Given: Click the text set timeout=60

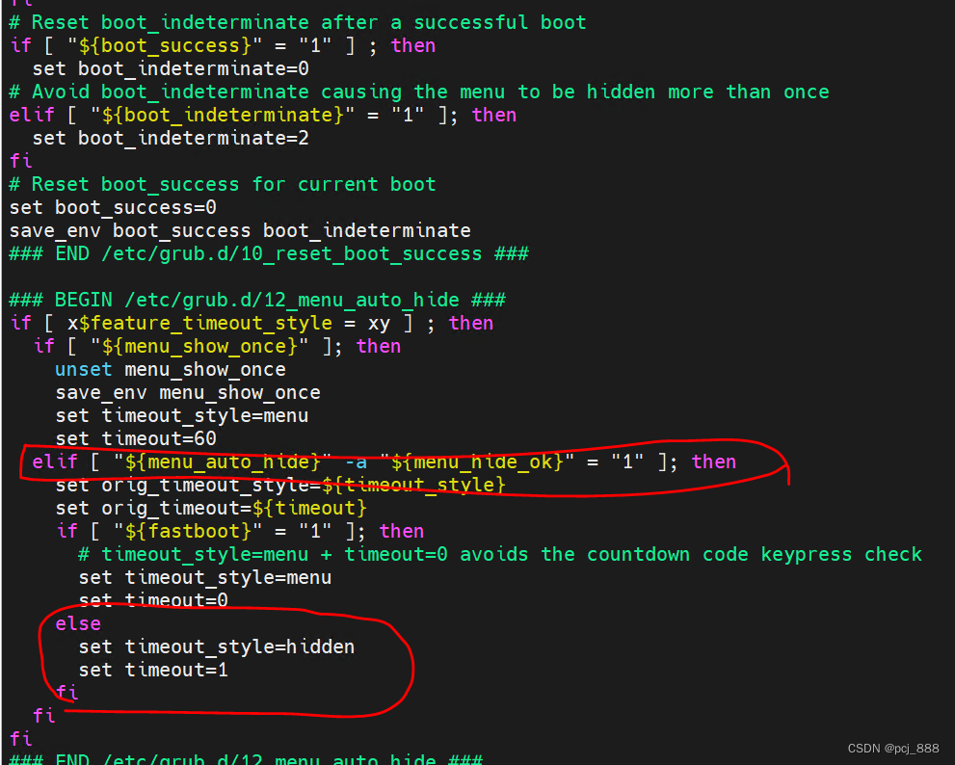Looking at the screenshot, I should pos(152,438).
